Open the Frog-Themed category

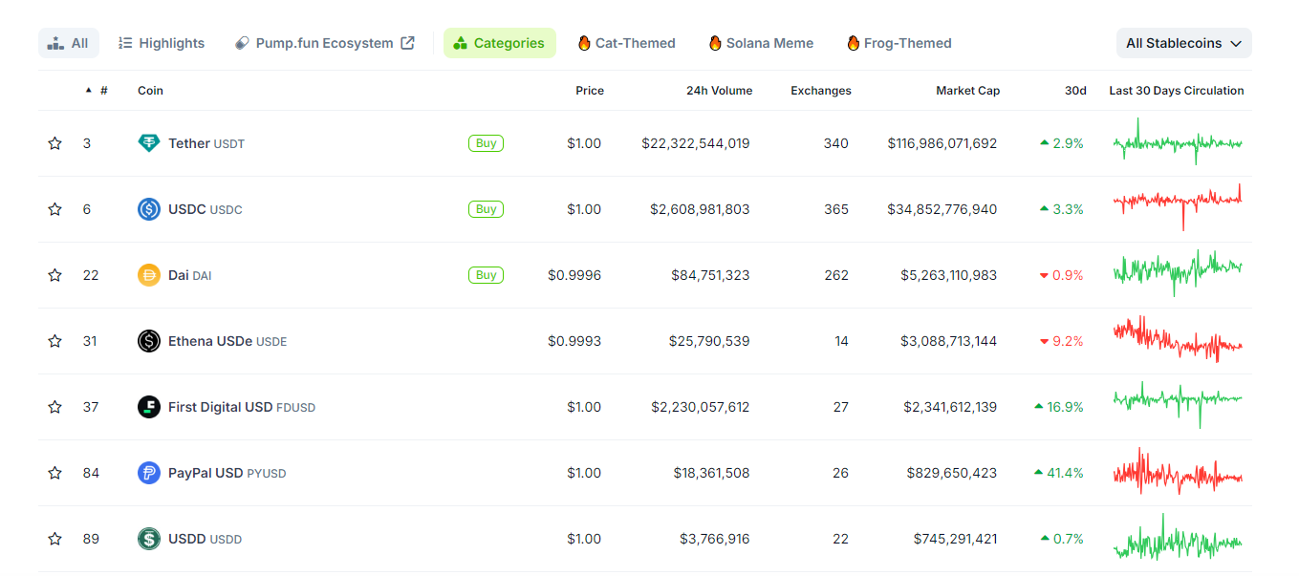(899, 43)
